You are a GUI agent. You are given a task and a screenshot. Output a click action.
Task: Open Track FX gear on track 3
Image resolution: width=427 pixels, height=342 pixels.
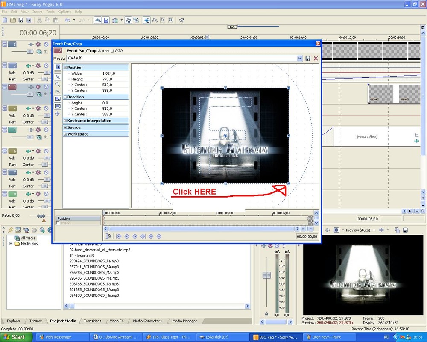(38, 87)
